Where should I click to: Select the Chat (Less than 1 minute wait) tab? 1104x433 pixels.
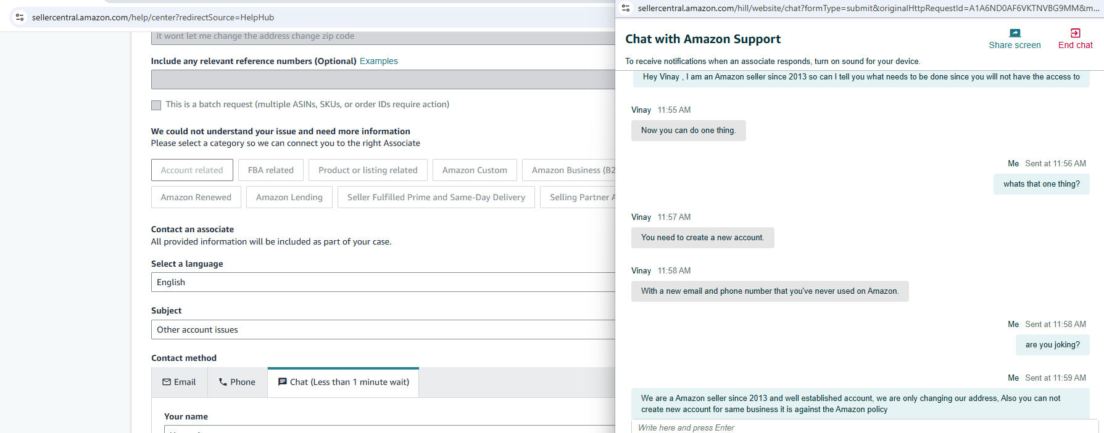(343, 382)
